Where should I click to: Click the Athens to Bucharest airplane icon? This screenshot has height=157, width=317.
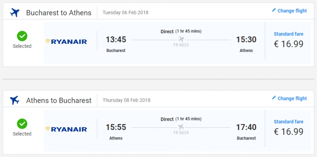(15, 100)
